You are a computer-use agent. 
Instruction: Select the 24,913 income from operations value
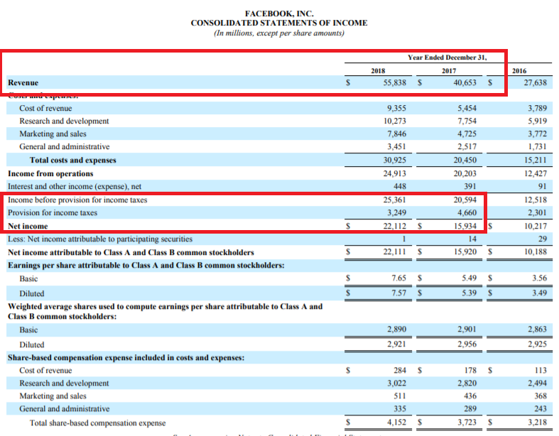[x=395, y=174]
